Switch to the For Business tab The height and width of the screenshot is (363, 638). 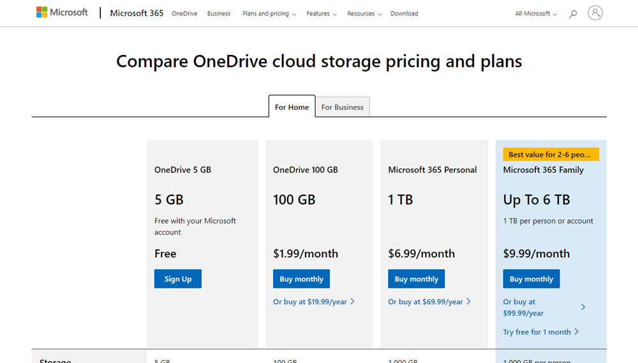342,107
